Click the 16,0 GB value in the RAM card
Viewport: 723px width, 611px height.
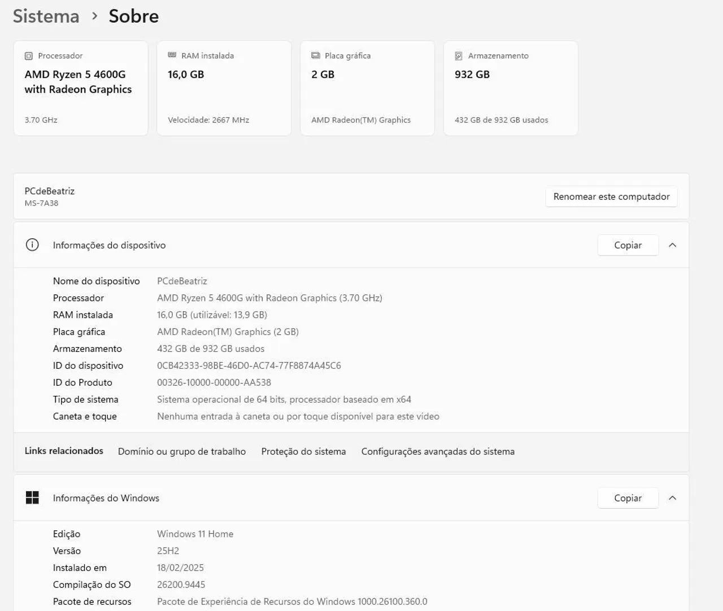pyautogui.click(x=186, y=75)
